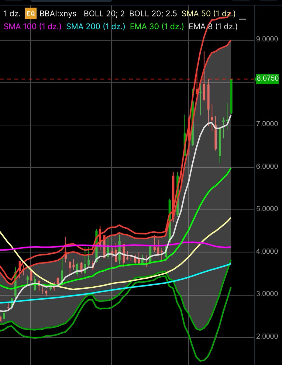
Task: Click the 9.0000 price axis label
Action: (267, 39)
